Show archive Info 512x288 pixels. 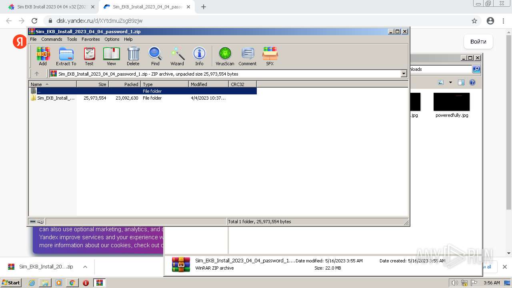click(x=199, y=56)
